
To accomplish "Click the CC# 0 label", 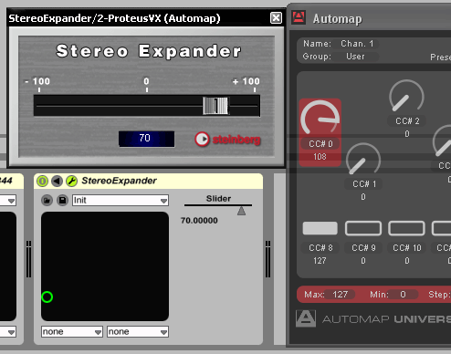I will (320, 144).
